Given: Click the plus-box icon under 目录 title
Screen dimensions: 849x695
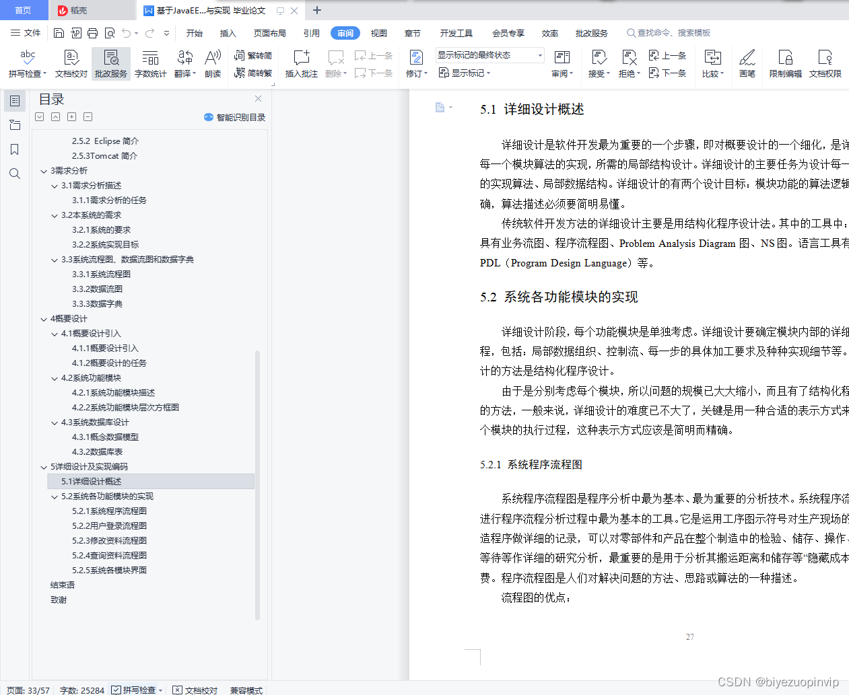Looking at the screenshot, I should pyautogui.click(x=71, y=116).
